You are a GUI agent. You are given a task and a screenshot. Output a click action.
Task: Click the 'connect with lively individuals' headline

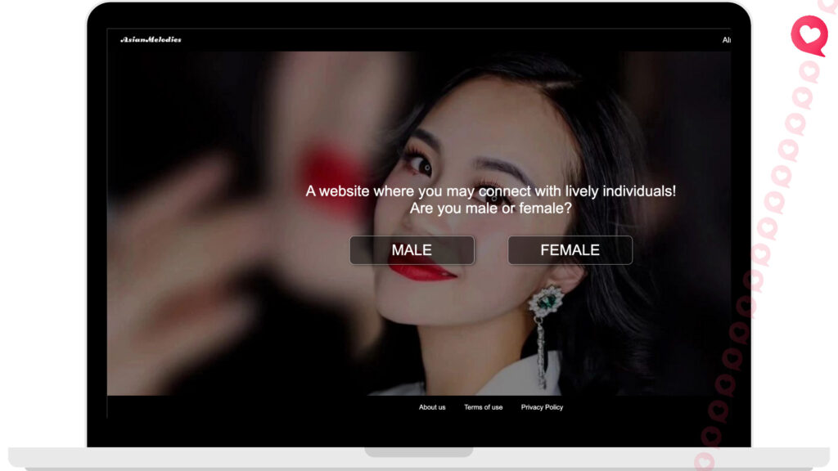(x=491, y=191)
